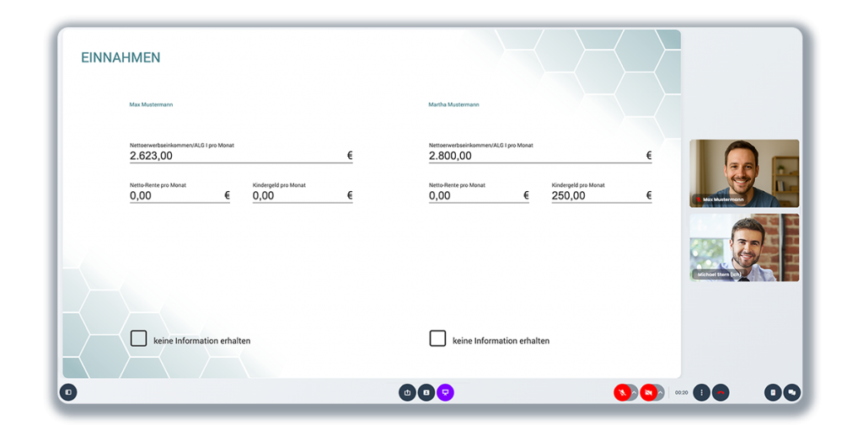Enable the red camera button

648,392
